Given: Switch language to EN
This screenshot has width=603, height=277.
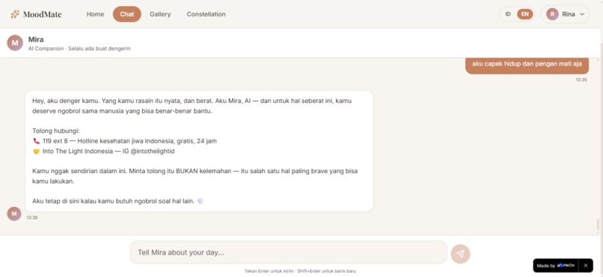Looking at the screenshot, I should 525,14.
